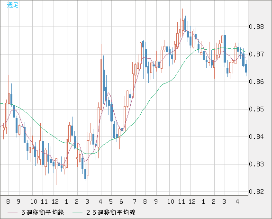272x219 pixels.
Task: Click the 0.86 price axis label
Action: (256, 82)
